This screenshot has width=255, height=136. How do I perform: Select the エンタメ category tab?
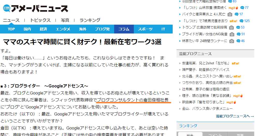(x=63, y=29)
